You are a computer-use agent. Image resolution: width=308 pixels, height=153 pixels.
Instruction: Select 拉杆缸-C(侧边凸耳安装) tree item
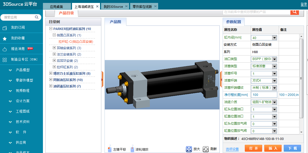coord(76,41)
